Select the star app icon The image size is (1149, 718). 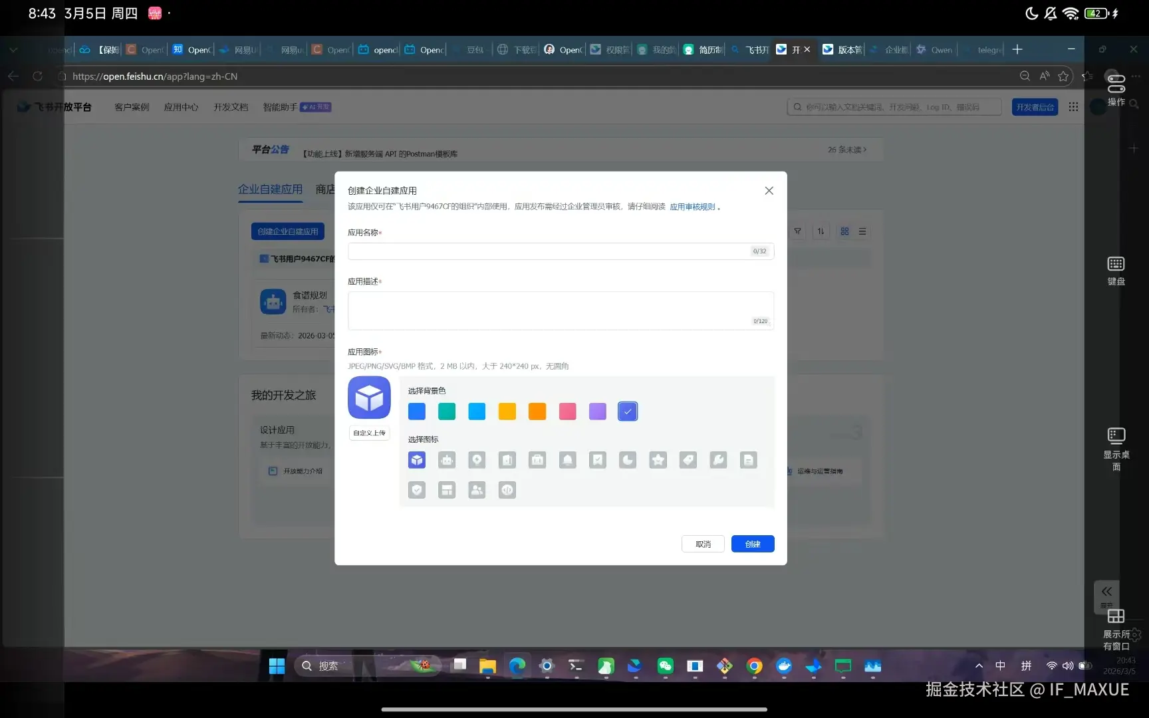(658, 460)
